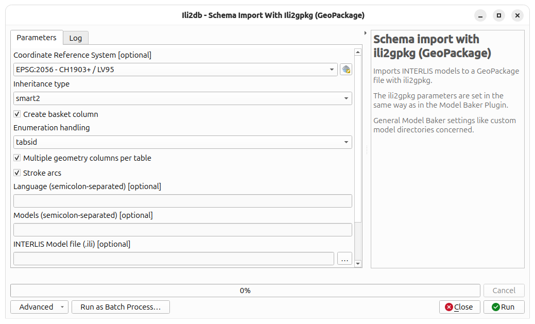Screen dimensions: 535x324
Task: Close the dialog with the X icon
Action: pyautogui.click(x=517, y=15)
